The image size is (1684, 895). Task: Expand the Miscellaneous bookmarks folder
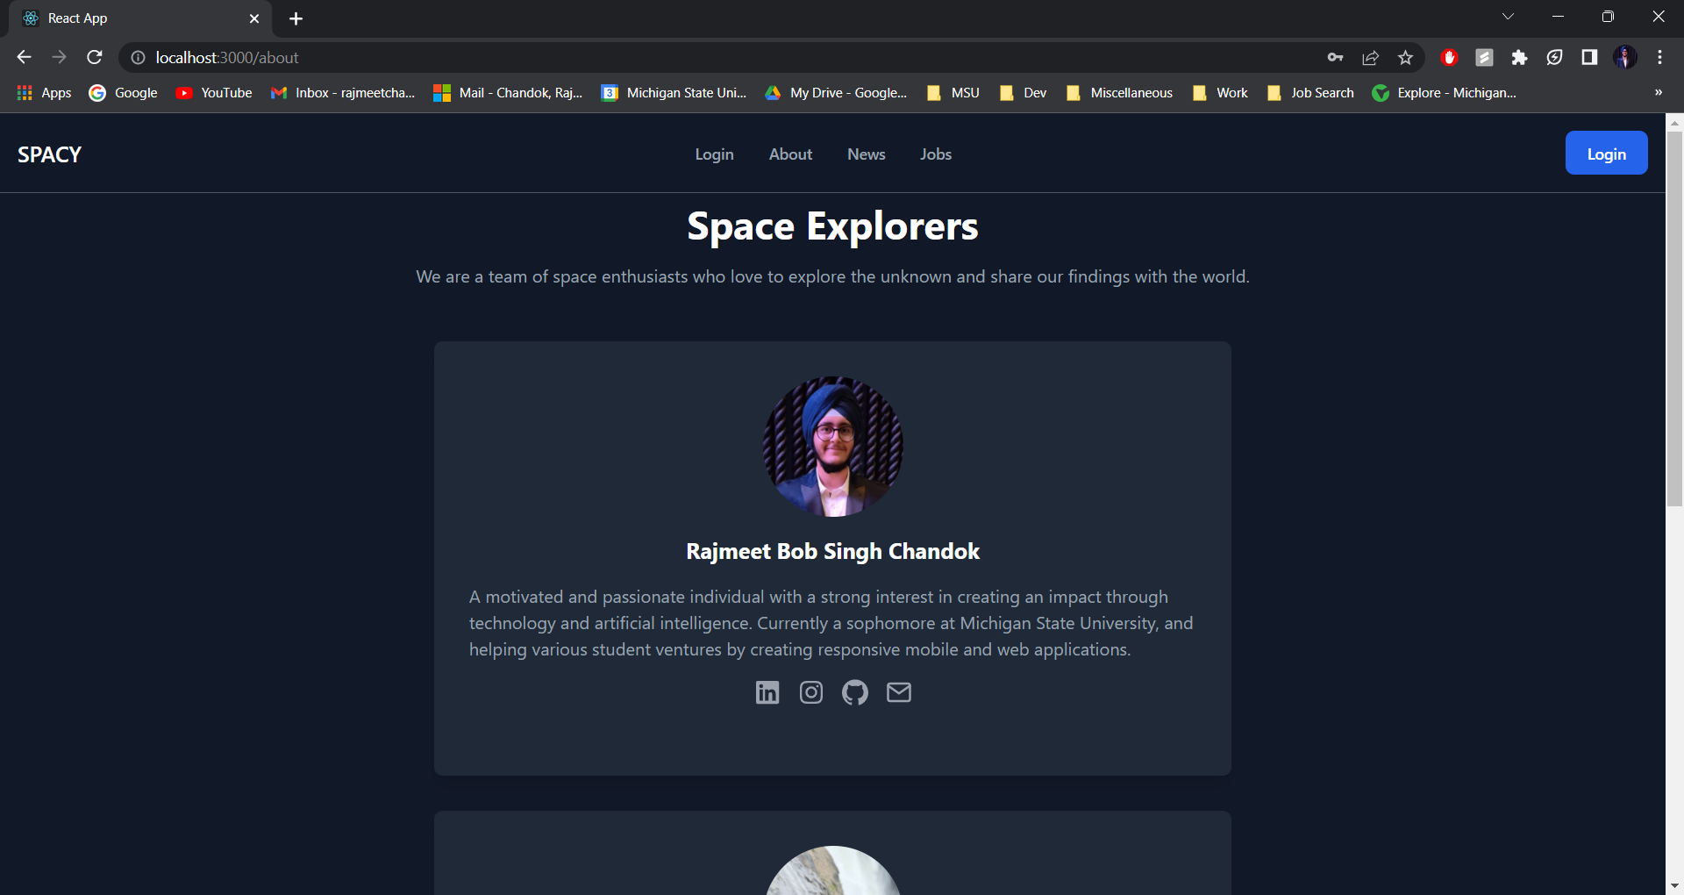[1119, 93]
